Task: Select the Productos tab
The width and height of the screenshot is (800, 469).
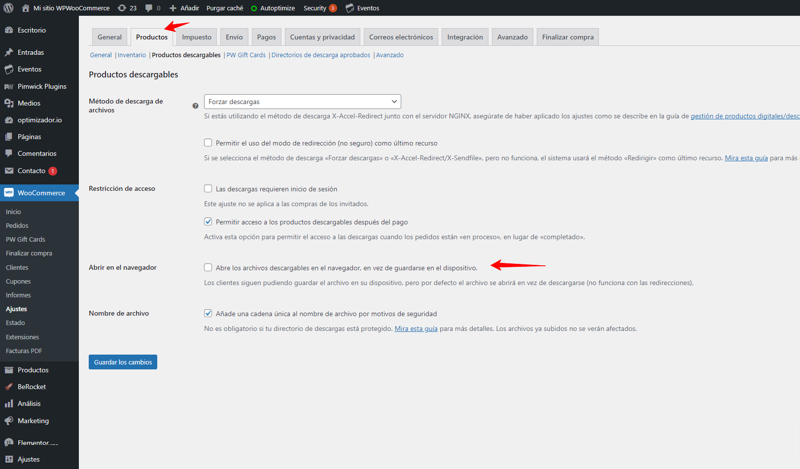Action: coord(152,37)
